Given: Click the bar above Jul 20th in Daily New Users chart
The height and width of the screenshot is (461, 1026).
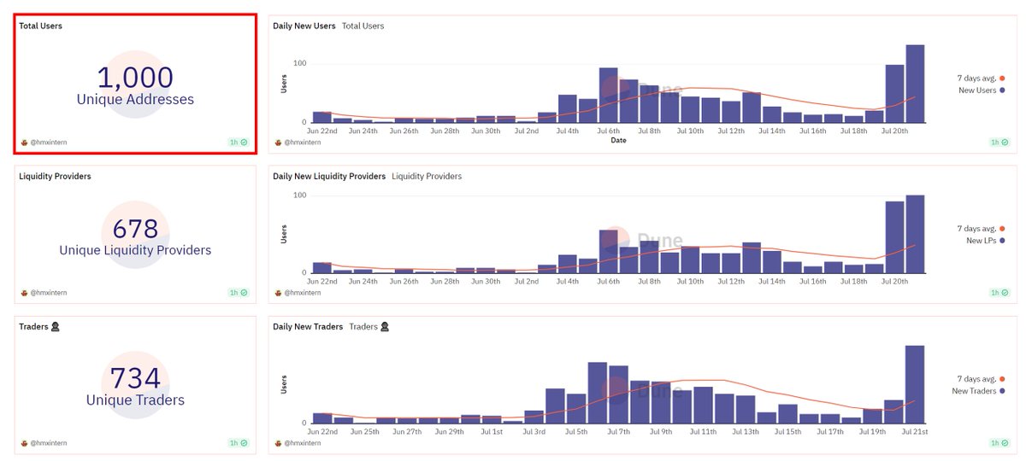Looking at the screenshot, I should tap(895, 94).
